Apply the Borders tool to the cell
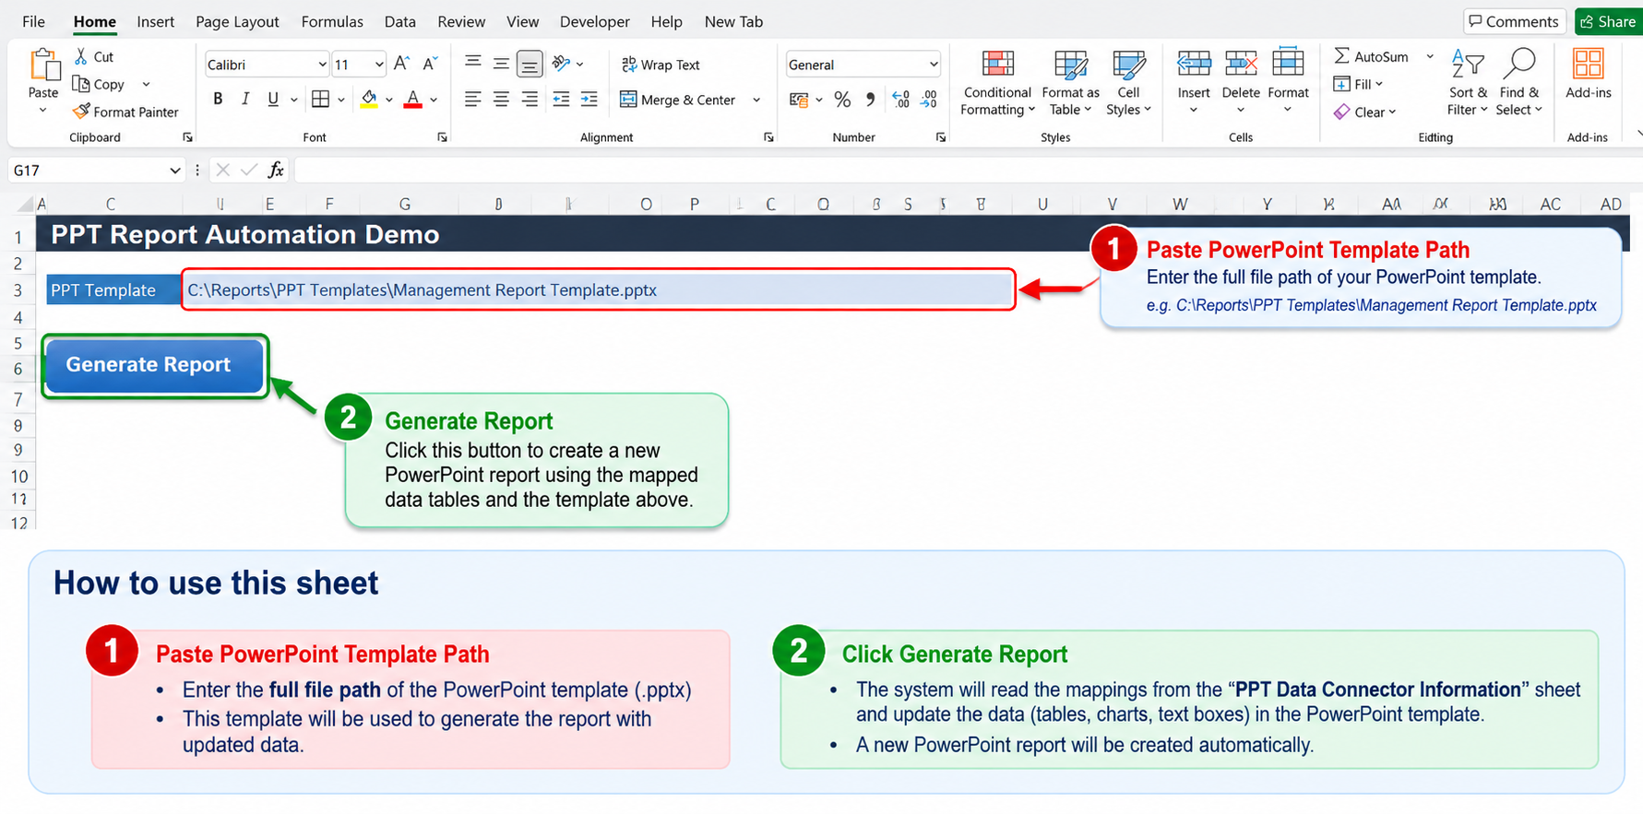 (320, 99)
